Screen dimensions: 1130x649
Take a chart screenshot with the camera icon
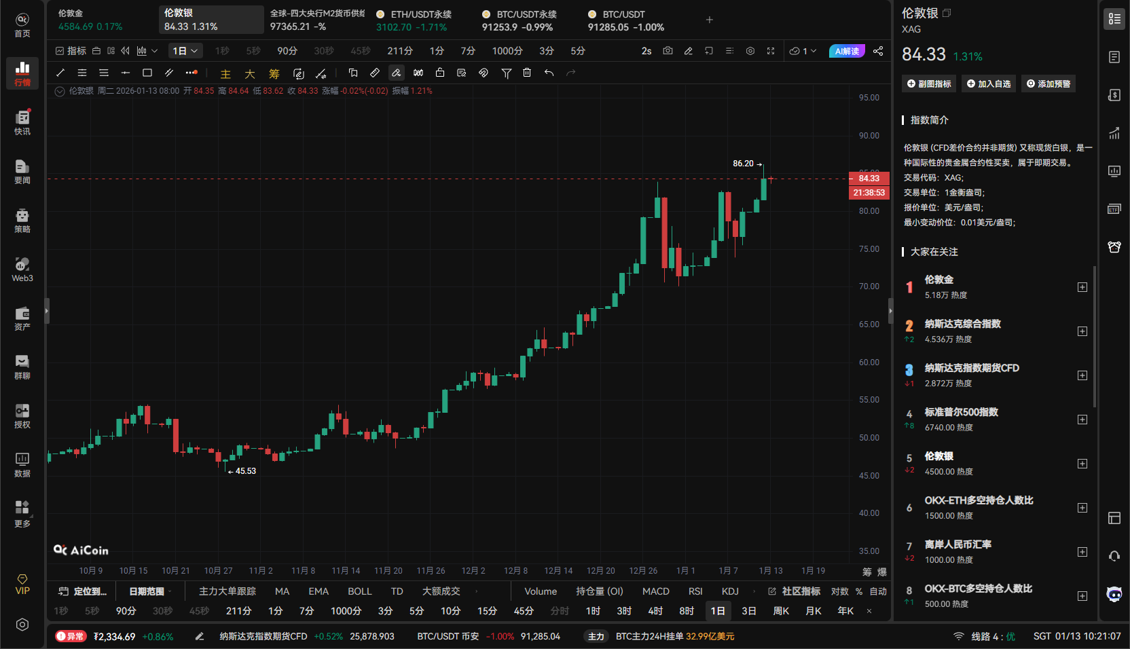[x=668, y=50]
